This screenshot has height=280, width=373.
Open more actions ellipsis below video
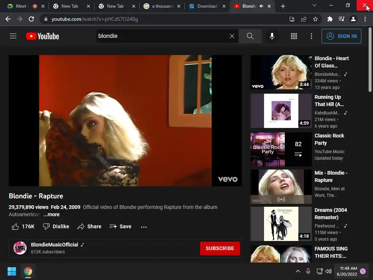144,227
